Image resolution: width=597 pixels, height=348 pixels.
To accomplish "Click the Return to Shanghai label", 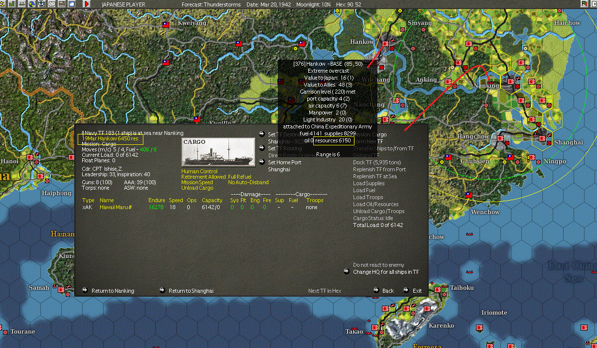I will tap(191, 291).
